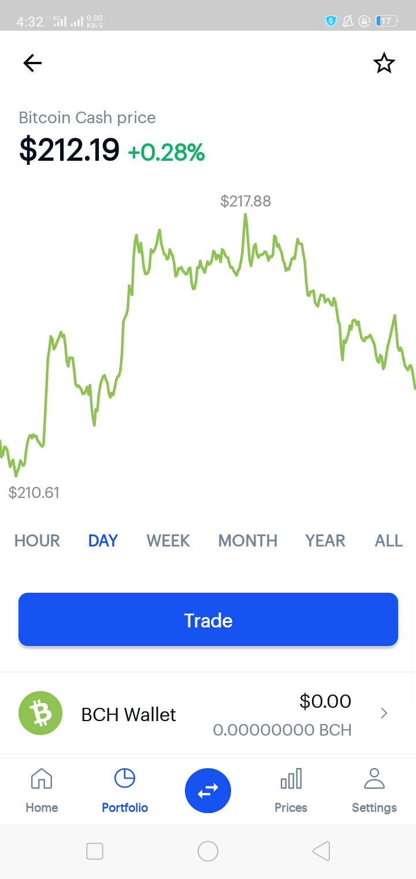Toggle the star watchlist icon
The width and height of the screenshot is (416, 879).
(384, 63)
